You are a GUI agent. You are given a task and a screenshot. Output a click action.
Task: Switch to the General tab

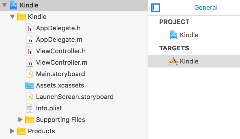pos(206,8)
